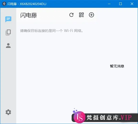Click the window title X6X820240204DU
Screen dimensions: 138x124
pyautogui.click(x=33, y=4)
